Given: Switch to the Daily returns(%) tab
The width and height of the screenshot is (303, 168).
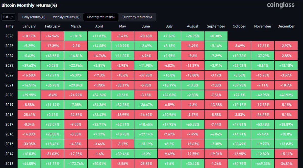Looking at the screenshot, I should (34, 17).
